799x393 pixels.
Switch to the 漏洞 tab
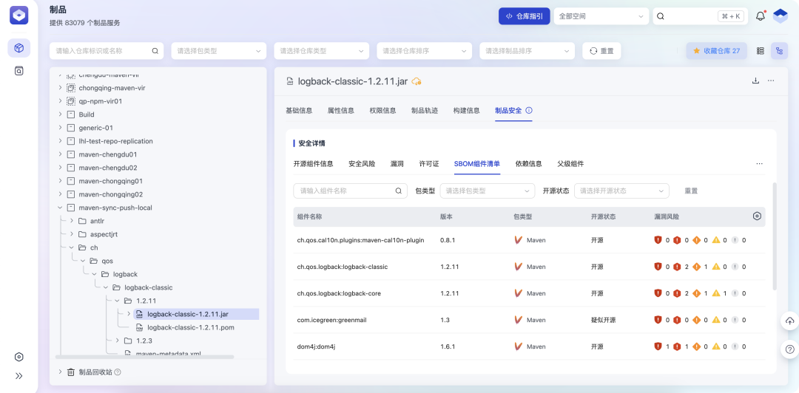[x=397, y=163]
